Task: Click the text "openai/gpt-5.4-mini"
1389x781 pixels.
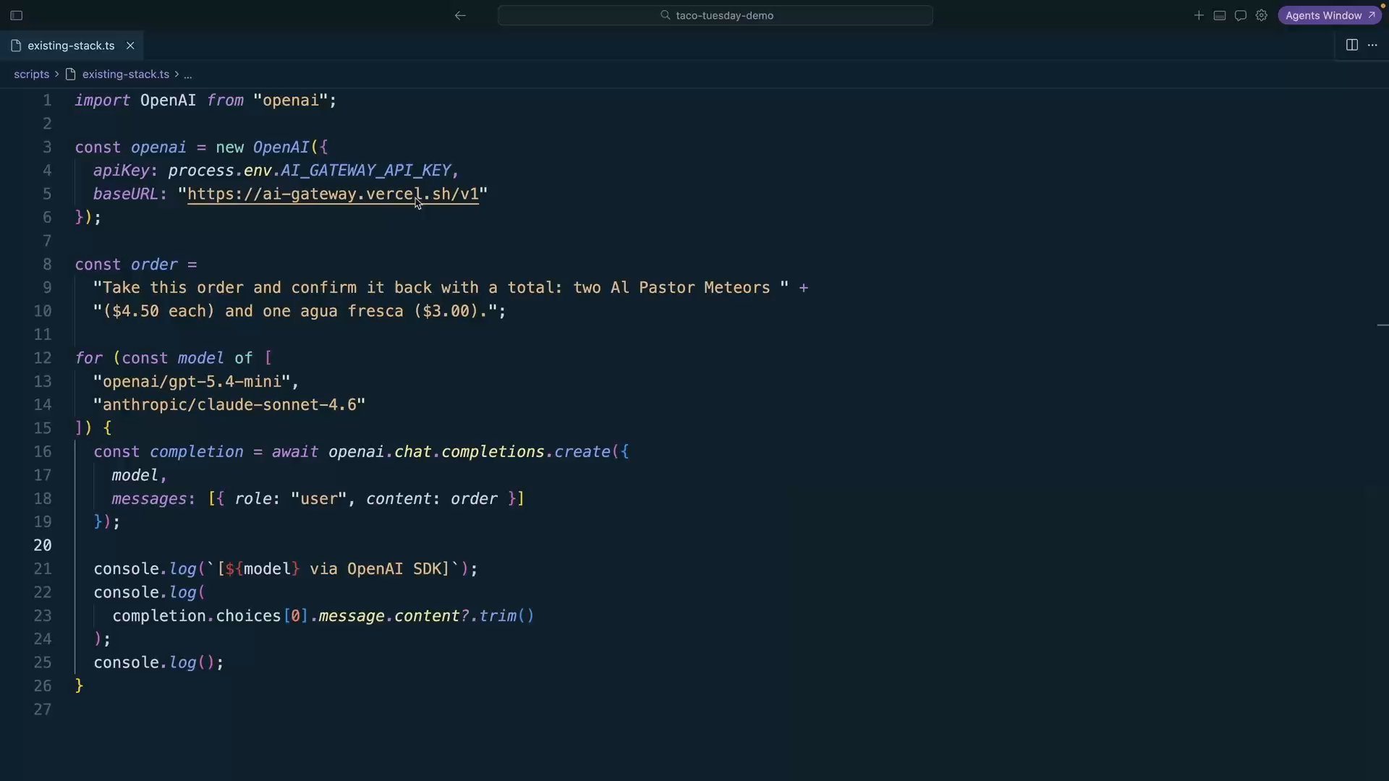Action: [192, 382]
